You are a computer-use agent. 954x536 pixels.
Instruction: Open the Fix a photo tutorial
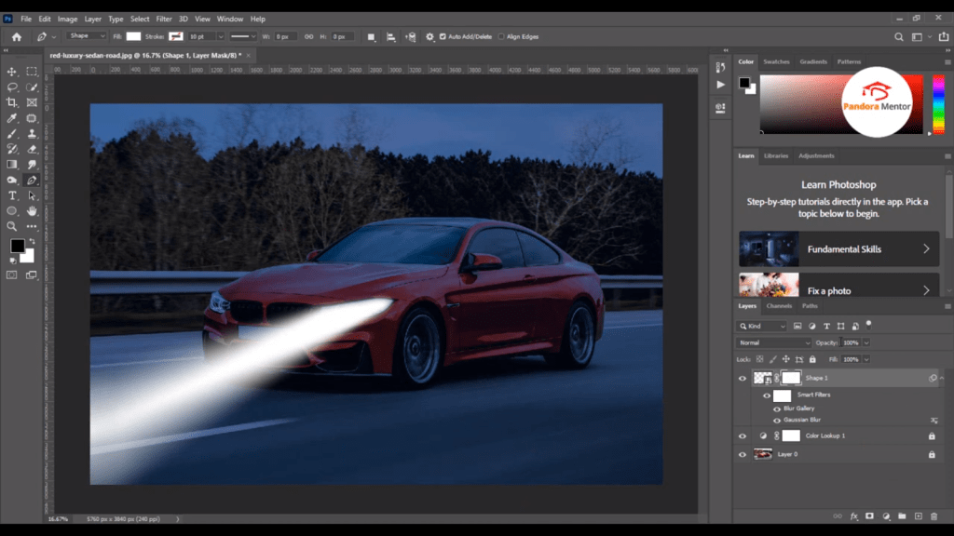coord(838,289)
